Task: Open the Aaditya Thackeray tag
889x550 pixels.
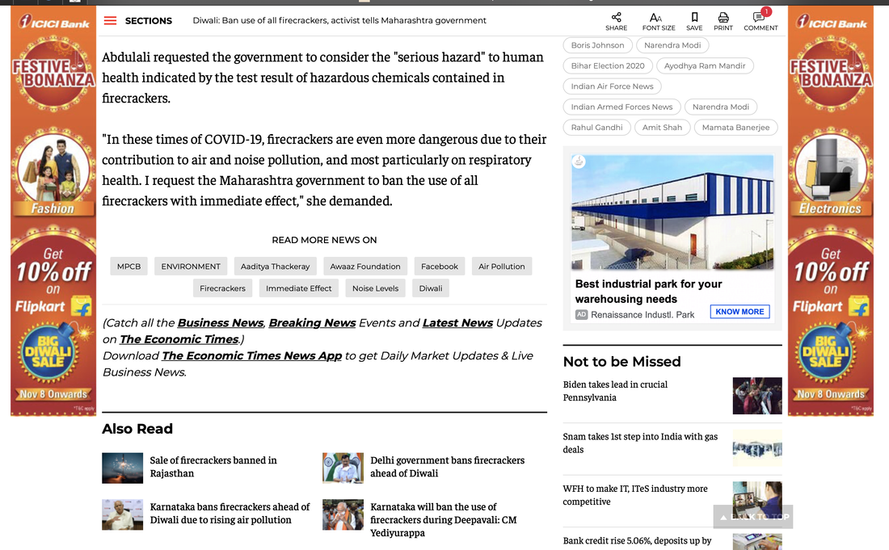Action: (x=275, y=267)
